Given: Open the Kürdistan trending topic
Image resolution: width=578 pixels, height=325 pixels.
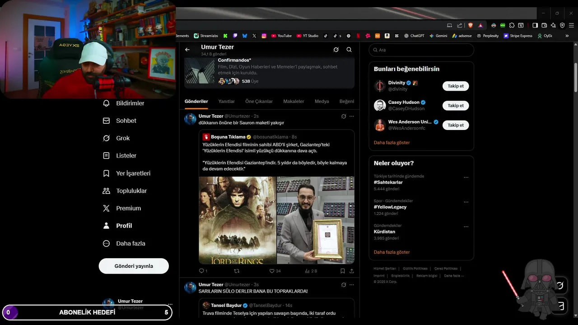Looking at the screenshot, I should (x=385, y=232).
